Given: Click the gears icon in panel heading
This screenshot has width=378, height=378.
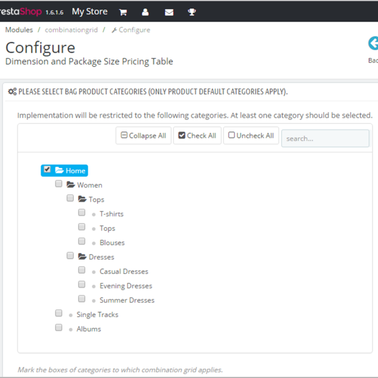Looking at the screenshot, I should pyautogui.click(x=12, y=91).
